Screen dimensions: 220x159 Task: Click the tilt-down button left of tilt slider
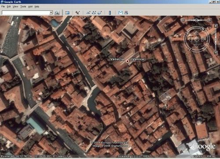pos(183,20)
